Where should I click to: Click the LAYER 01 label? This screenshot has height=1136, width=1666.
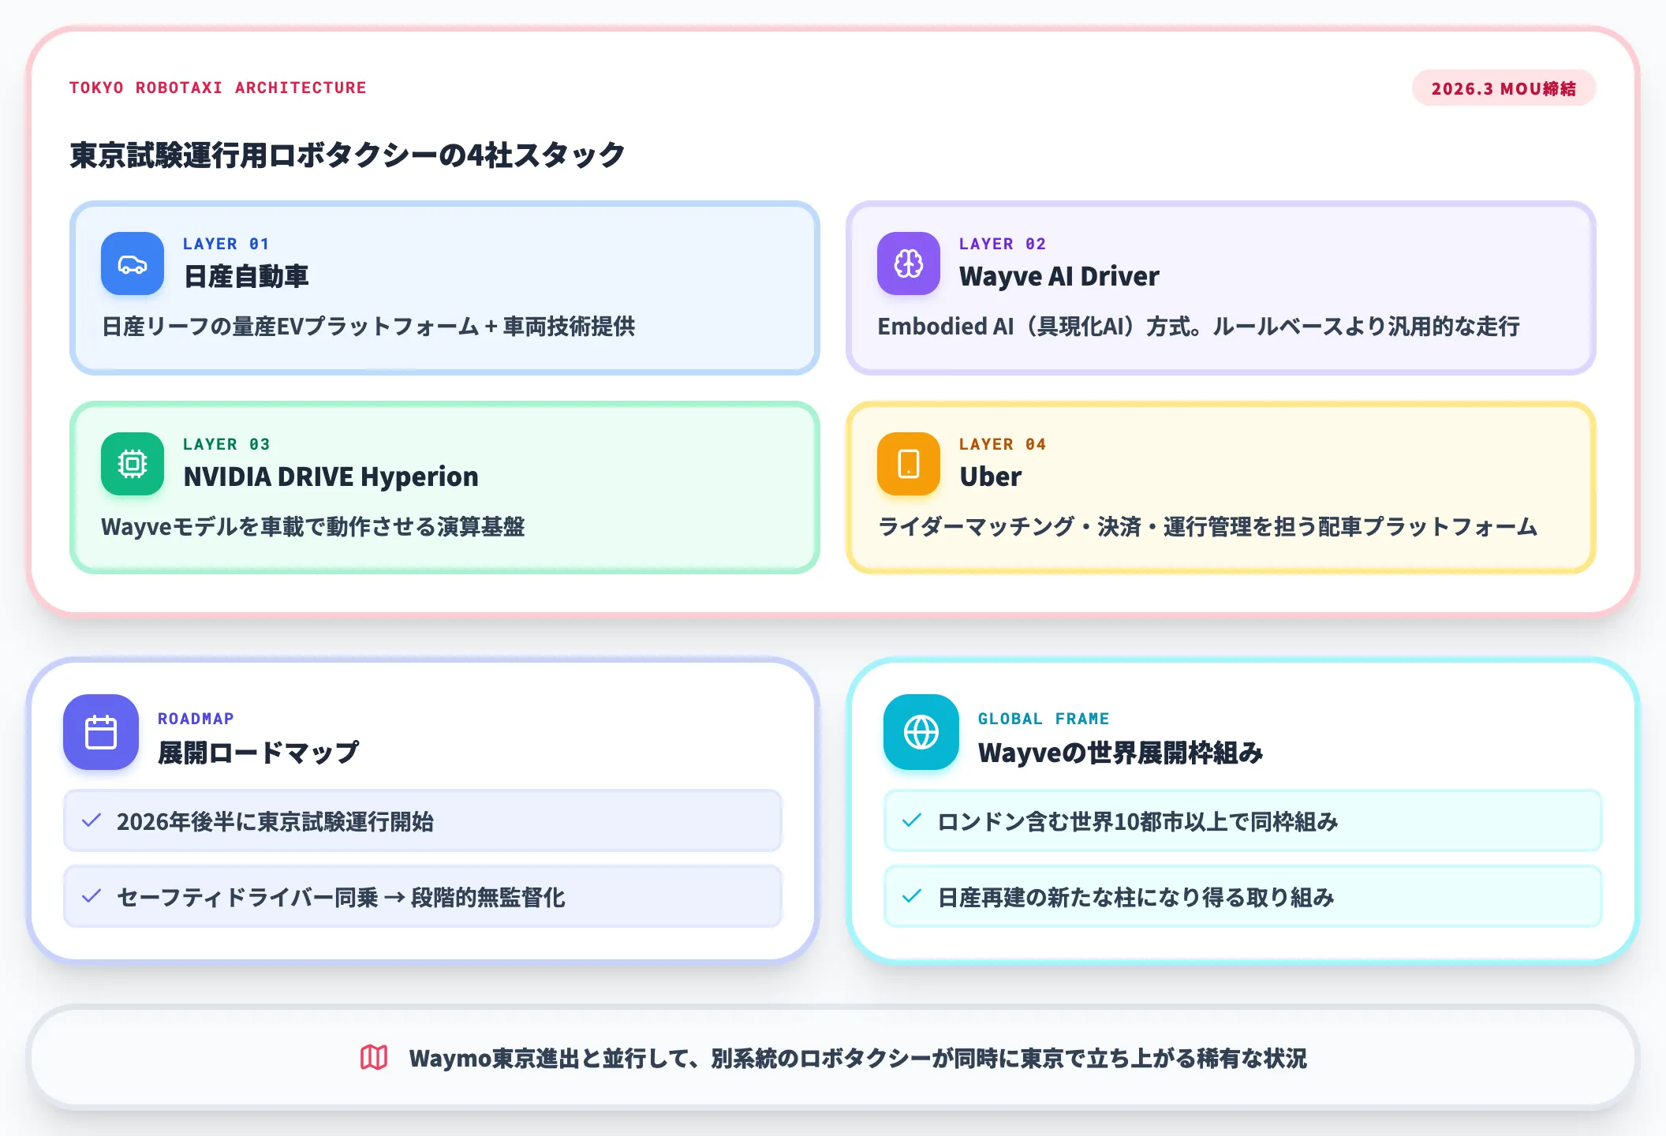click(x=226, y=244)
